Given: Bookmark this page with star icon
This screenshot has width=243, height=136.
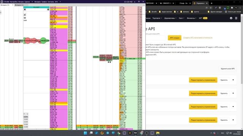Looking at the screenshot, I should coord(211,8).
